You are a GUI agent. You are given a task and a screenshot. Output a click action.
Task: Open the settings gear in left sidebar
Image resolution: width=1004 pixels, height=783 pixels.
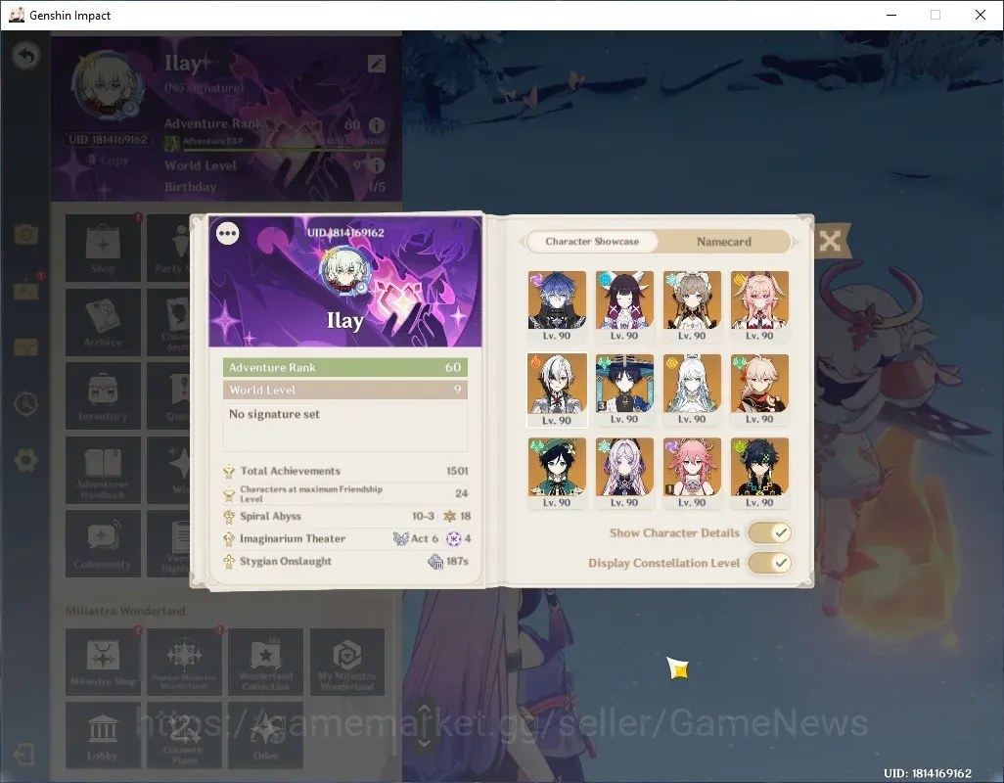25,461
